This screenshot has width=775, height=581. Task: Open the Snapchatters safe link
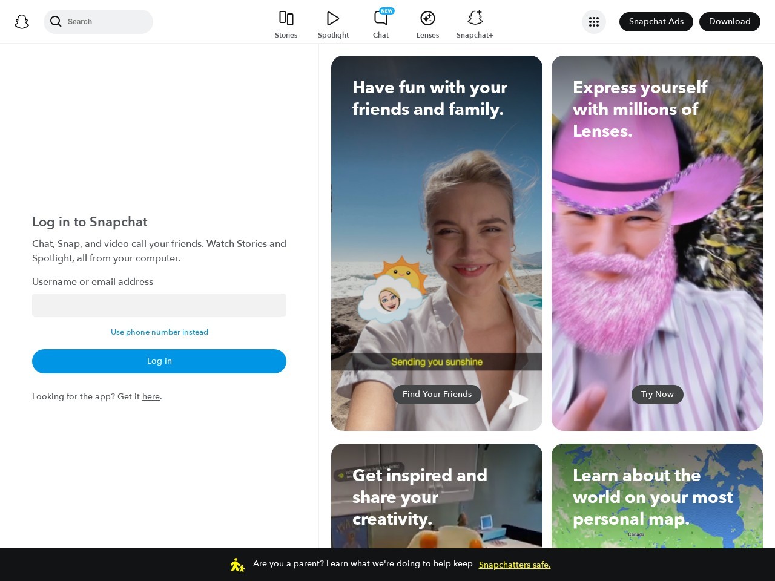click(x=515, y=565)
